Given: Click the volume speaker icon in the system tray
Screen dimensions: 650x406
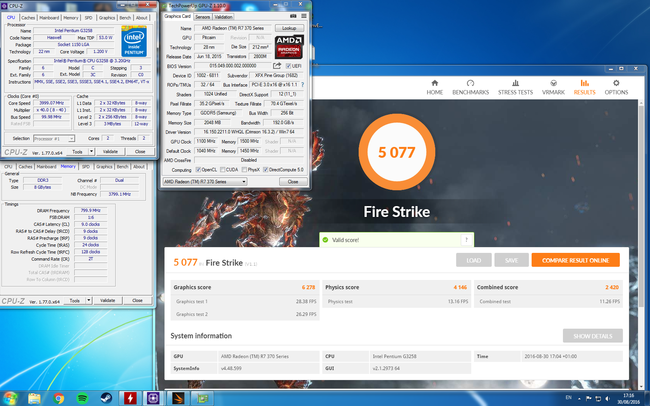Looking at the screenshot, I should (x=607, y=398).
